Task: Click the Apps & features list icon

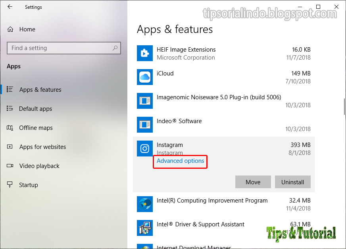Action: 10,89
